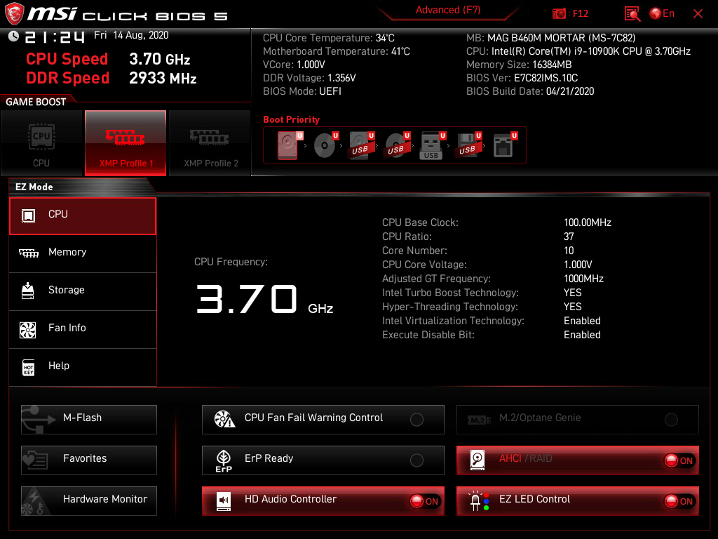View Fan Info from the sidebar
718x539 pixels.
[82, 329]
